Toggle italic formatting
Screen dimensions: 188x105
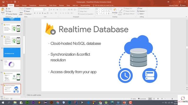pos(37,13)
